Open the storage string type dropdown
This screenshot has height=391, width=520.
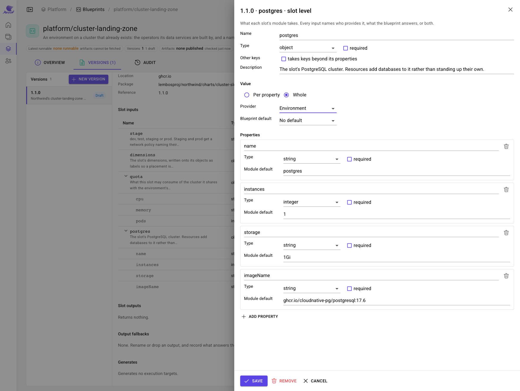point(312,245)
